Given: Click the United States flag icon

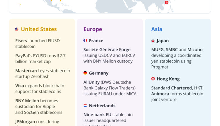Looking at the screenshot, I should pos(17,29).
